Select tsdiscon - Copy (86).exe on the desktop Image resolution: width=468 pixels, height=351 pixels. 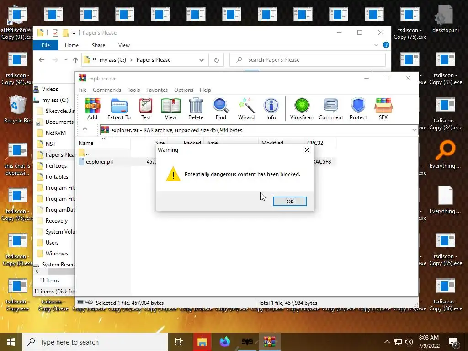tap(446, 295)
